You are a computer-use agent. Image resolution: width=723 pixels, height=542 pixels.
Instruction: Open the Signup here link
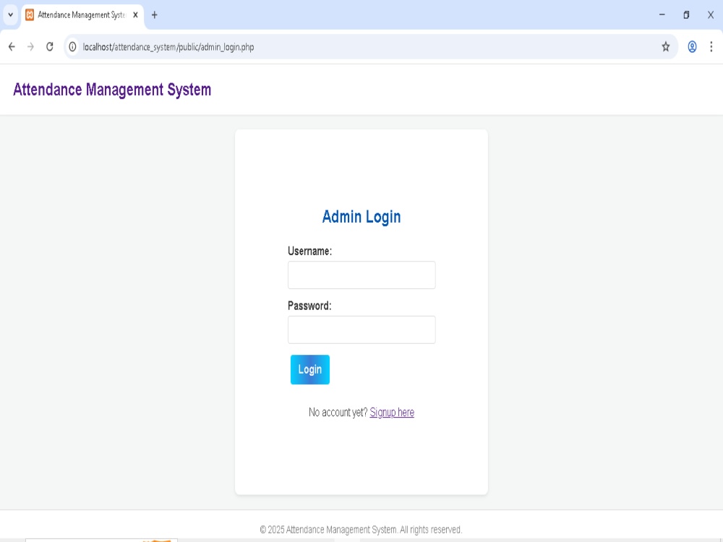[392, 413]
